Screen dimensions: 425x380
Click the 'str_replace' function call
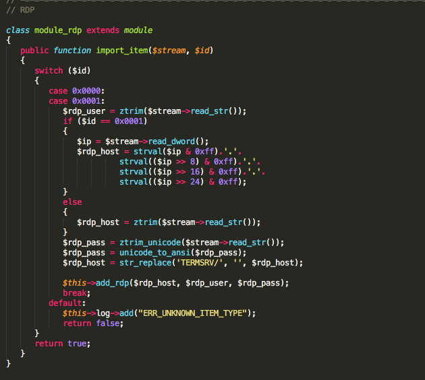click(x=146, y=263)
